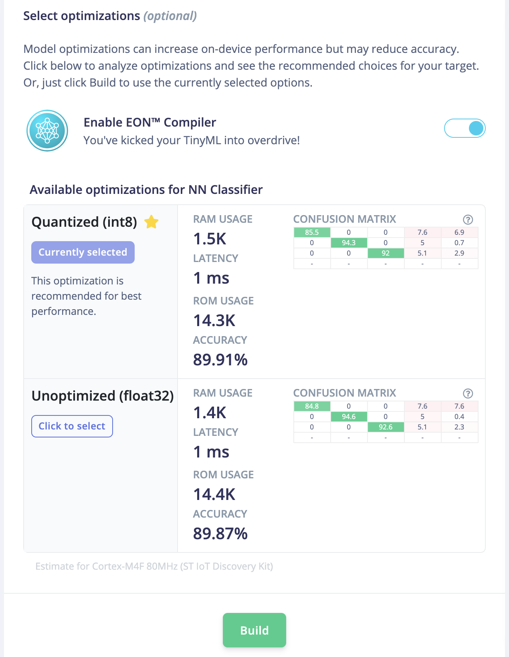Click the Cortex-M4F estimate note
The width and height of the screenshot is (509, 657).
point(154,566)
